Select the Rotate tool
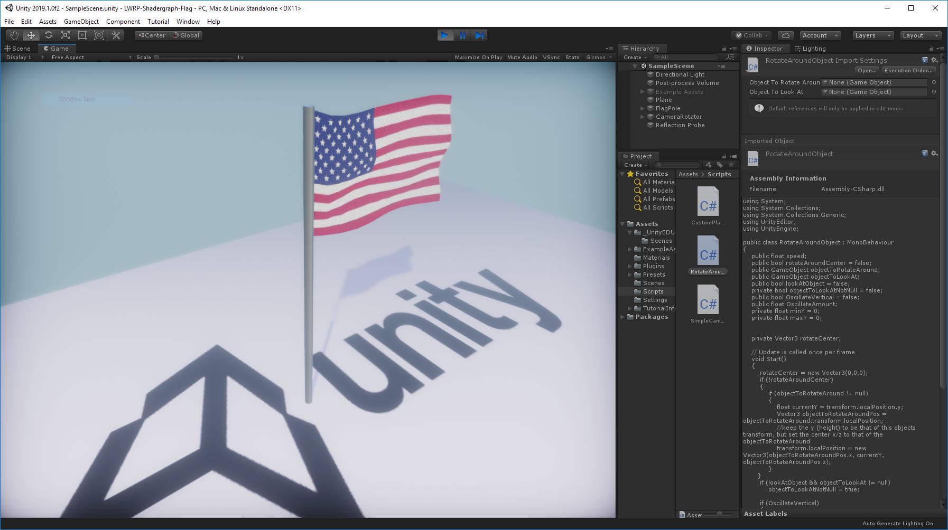 (48, 35)
